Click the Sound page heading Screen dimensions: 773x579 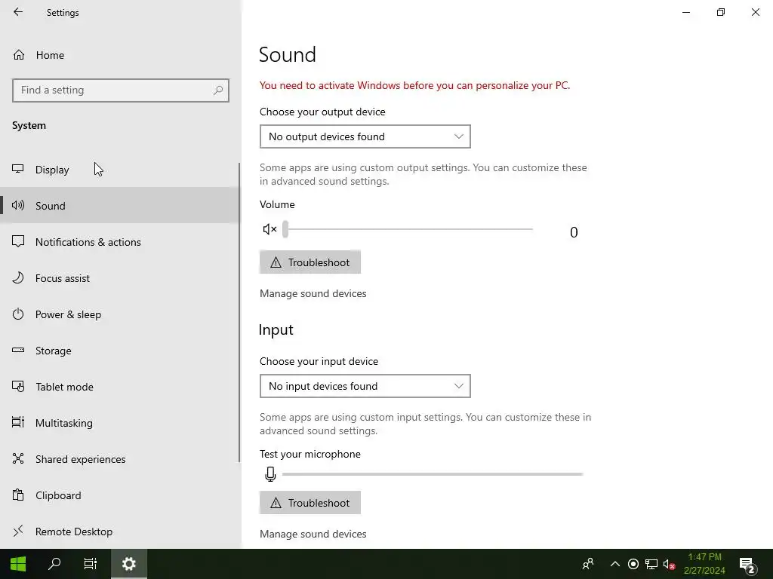click(x=288, y=54)
